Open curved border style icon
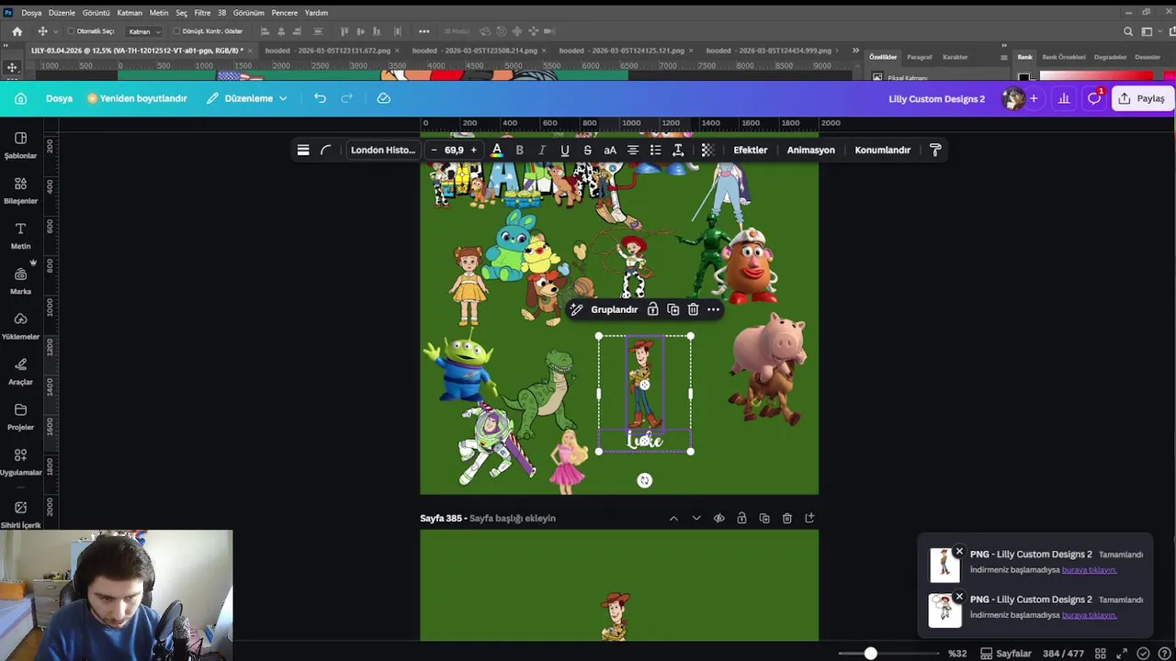The height and width of the screenshot is (661, 1176). [x=325, y=150]
